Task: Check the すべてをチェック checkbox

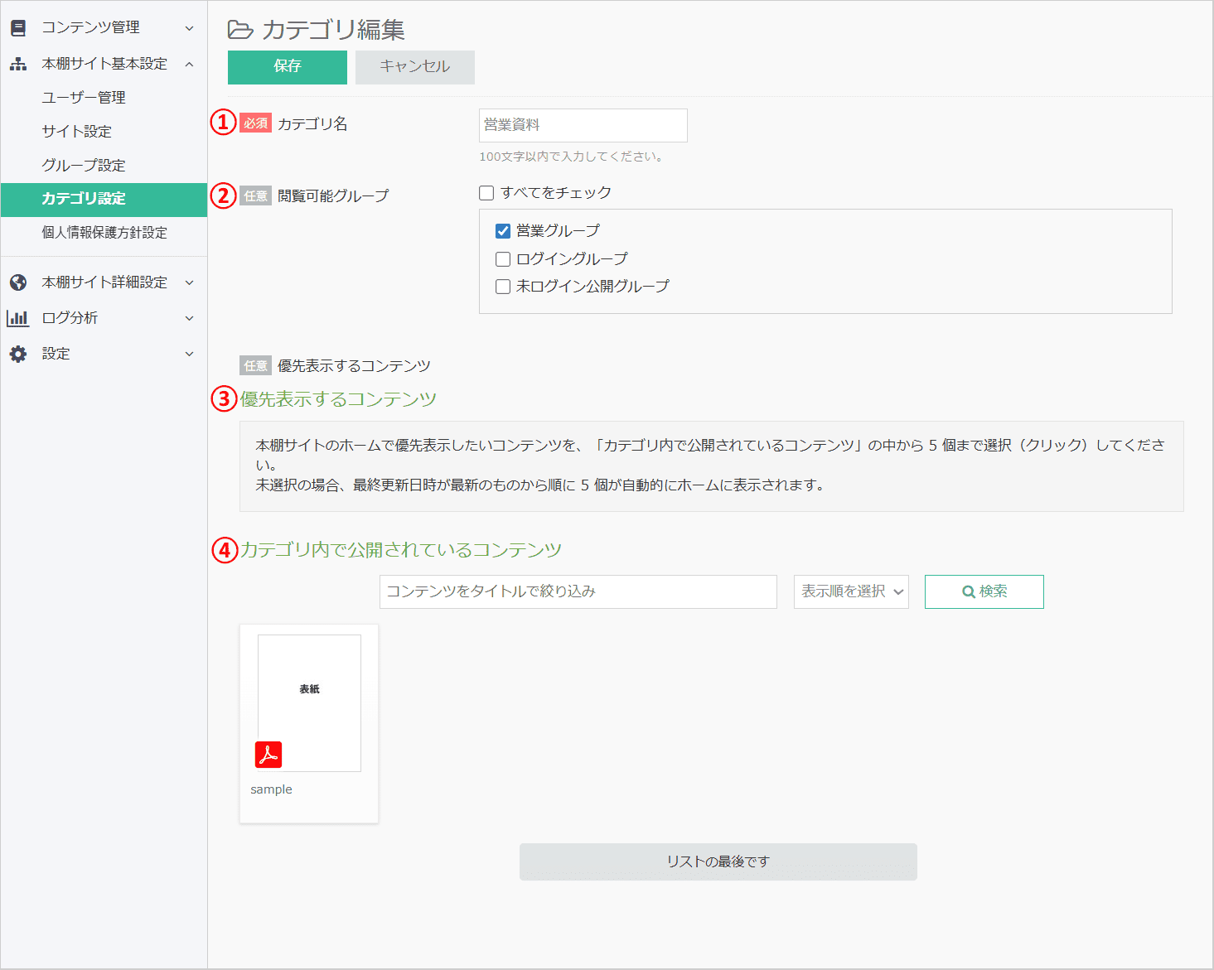Action: [486, 193]
